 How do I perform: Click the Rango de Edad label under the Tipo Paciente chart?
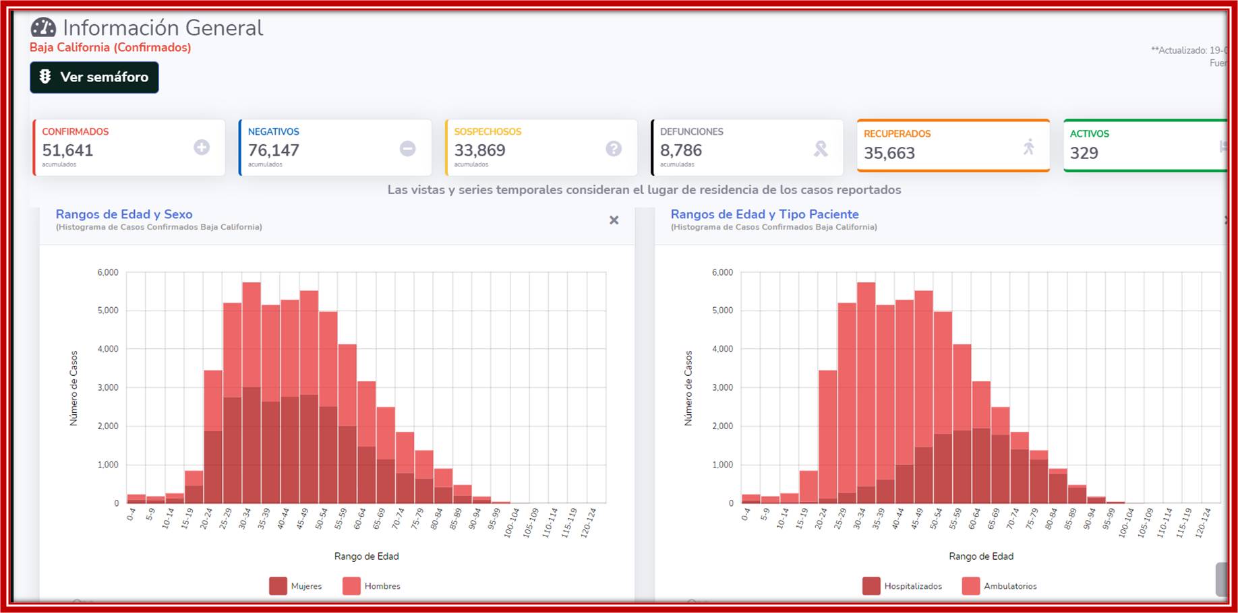(x=981, y=556)
